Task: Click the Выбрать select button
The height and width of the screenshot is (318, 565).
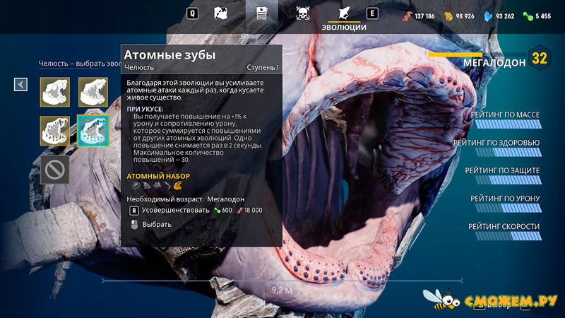Action: click(157, 224)
